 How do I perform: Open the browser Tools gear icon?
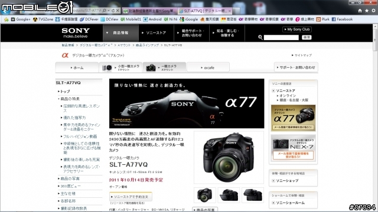click(x=373, y=11)
